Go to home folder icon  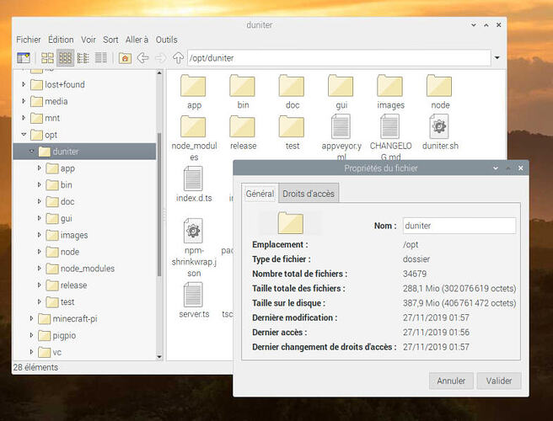coord(125,58)
